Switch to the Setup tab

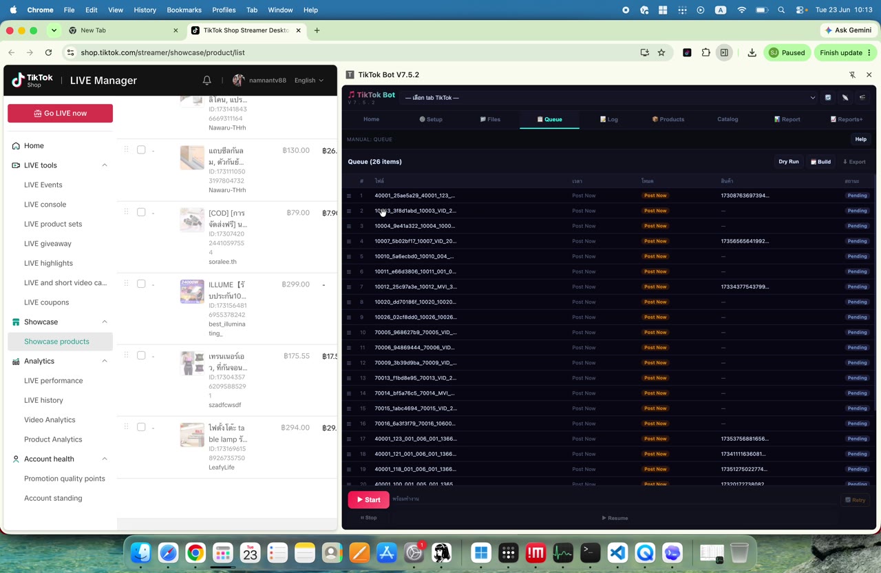[x=431, y=119]
